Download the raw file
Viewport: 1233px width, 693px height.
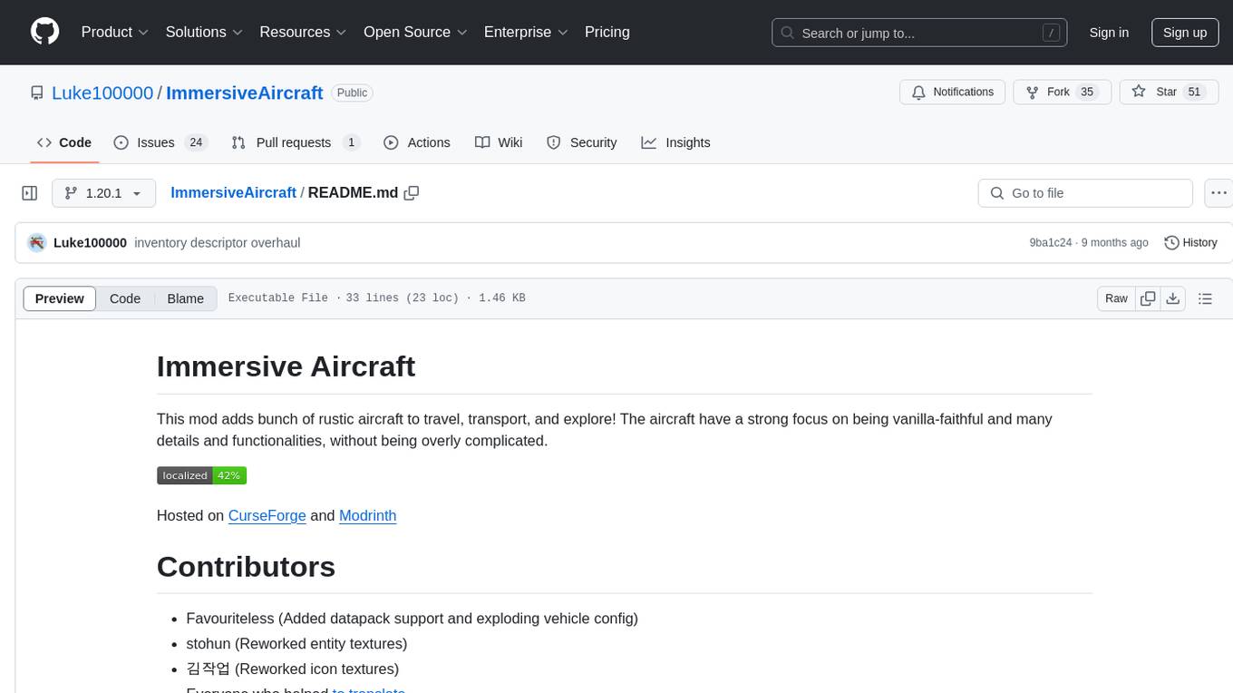click(x=1173, y=298)
